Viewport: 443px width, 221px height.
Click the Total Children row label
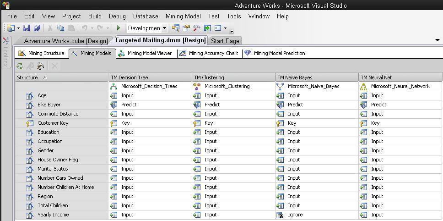(x=53, y=205)
